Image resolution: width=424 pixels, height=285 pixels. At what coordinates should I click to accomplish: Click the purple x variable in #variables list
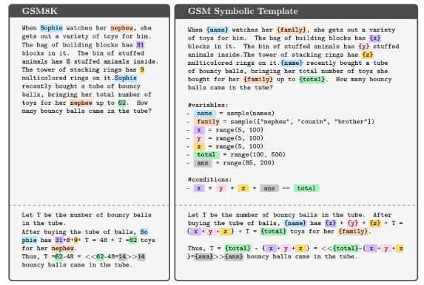point(199,130)
